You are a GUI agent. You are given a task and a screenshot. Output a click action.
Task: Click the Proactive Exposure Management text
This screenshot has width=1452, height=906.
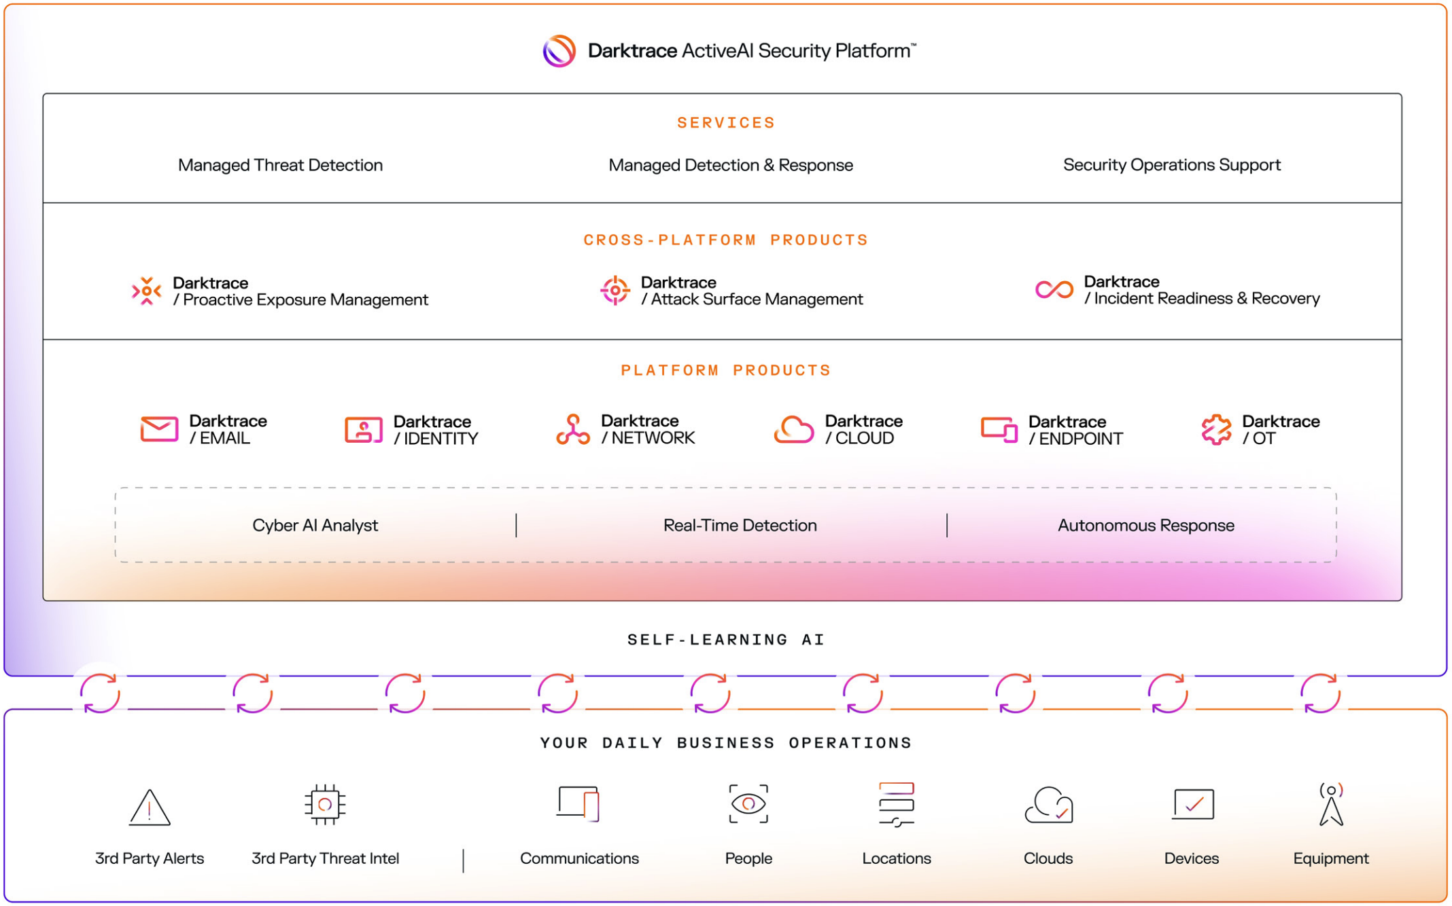click(300, 292)
